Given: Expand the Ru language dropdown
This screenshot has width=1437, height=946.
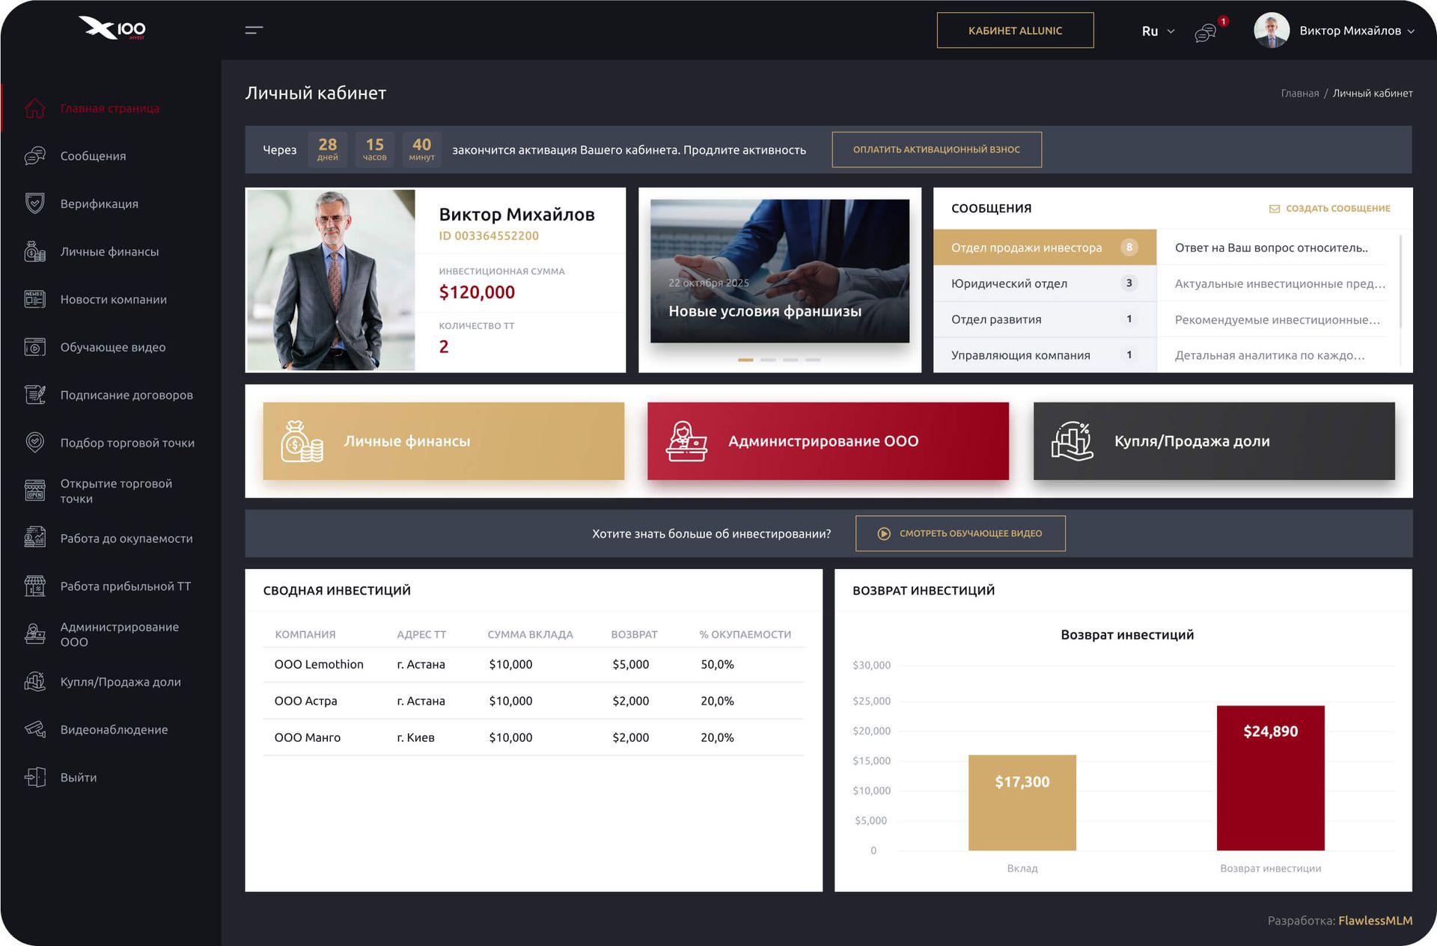Looking at the screenshot, I should pos(1156,31).
